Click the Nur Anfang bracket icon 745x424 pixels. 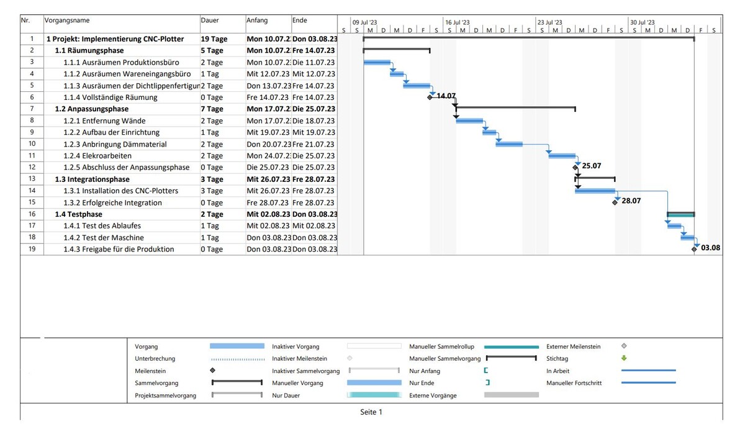(486, 371)
